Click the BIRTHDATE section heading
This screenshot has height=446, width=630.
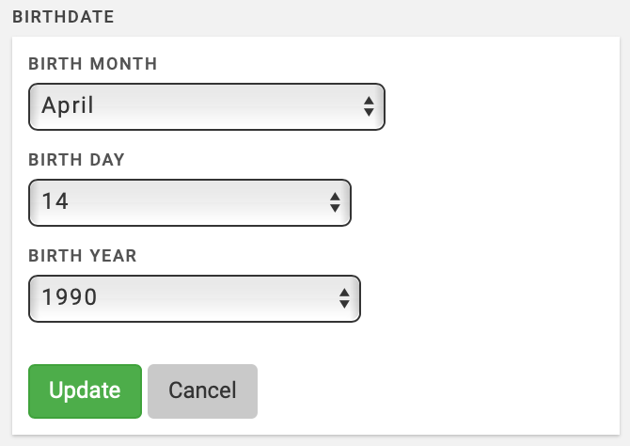point(63,17)
